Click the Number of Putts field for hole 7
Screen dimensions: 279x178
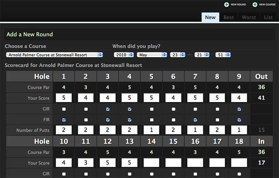pos(195,130)
